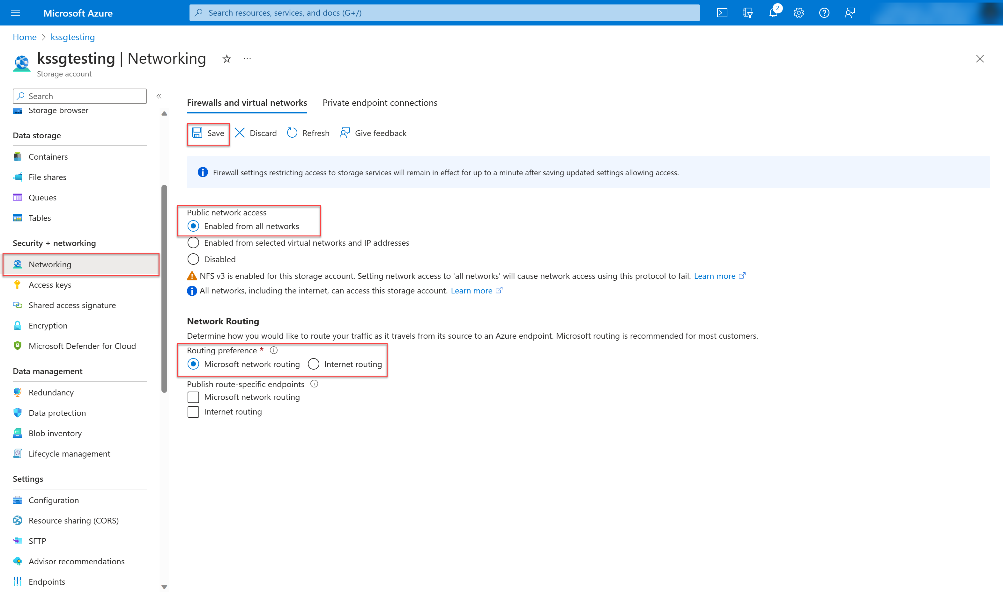
Task: Select the Firewalls and virtual networks tab
Action: [x=247, y=103]
